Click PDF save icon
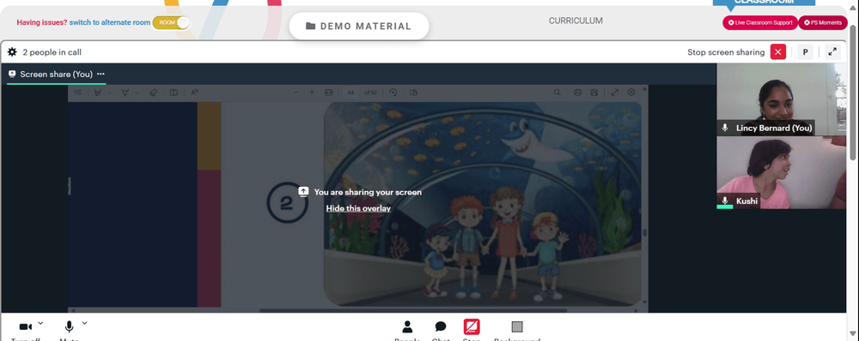This screenshot has height=341, width=859. click(x=594, y=93)
